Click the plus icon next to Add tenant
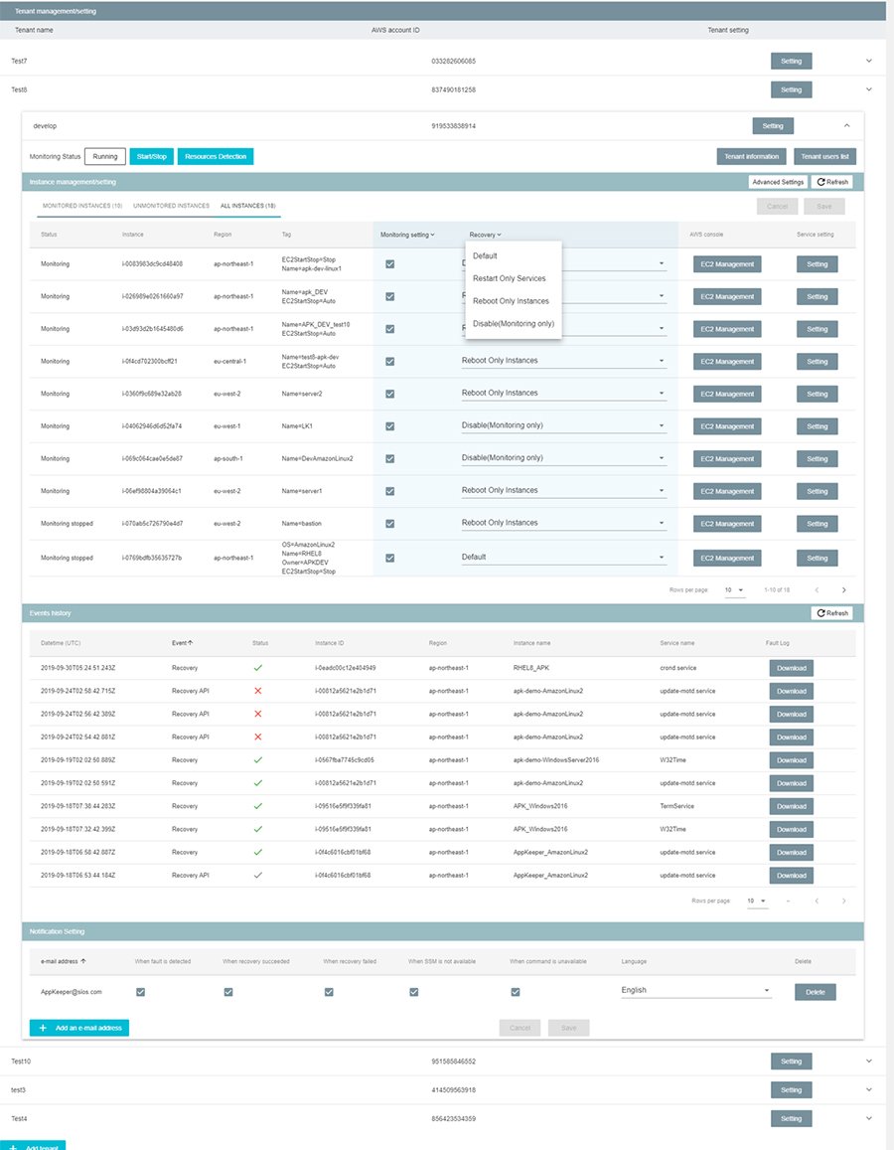The height and width of the screenshot is (1150, 894). [x=14, y=1145]
